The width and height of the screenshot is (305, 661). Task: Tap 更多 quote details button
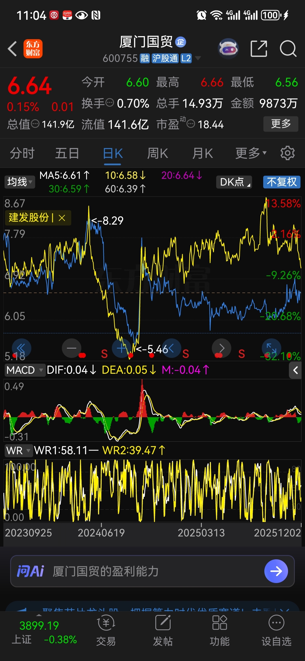pos(281,124)
